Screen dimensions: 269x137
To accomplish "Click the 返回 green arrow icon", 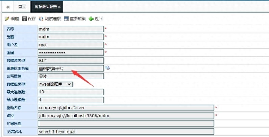I will (91, 19).
